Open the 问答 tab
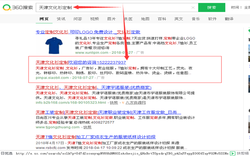The width and height of the screenshot is (250, 156). (78, 19)
